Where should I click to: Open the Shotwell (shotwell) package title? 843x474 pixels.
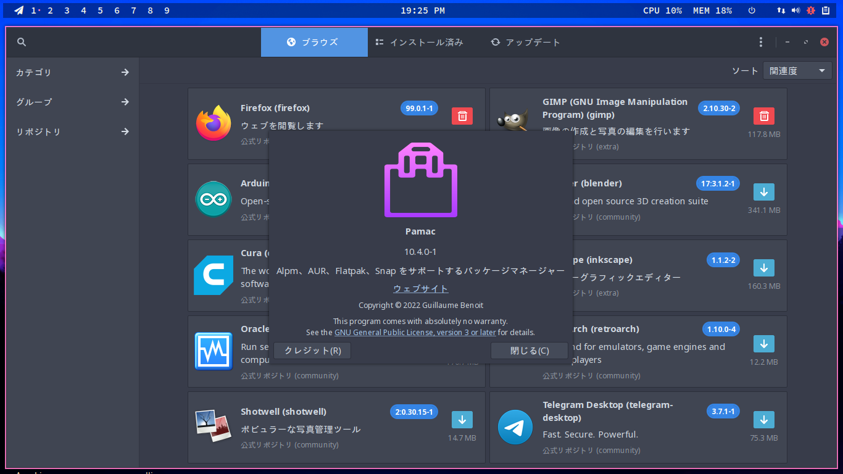(284, 412)
